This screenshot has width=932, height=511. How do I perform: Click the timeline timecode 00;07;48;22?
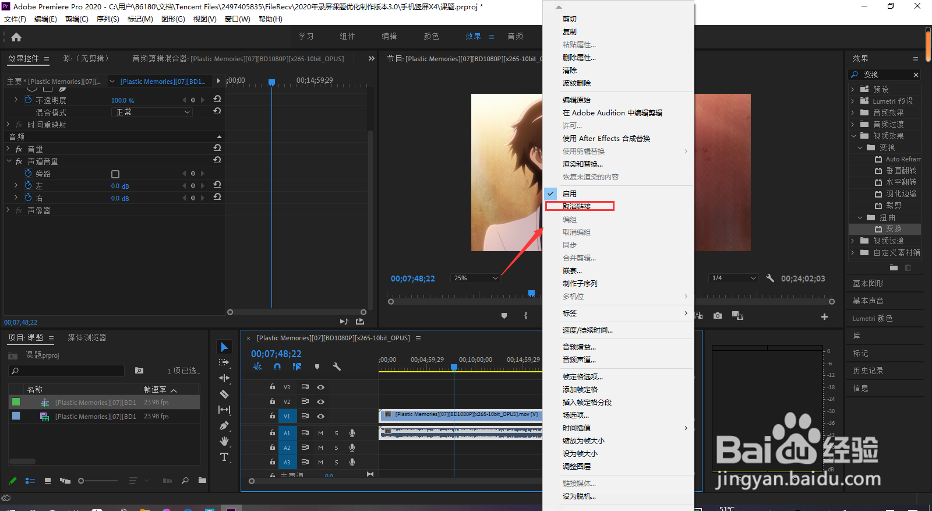pos(276,354)
